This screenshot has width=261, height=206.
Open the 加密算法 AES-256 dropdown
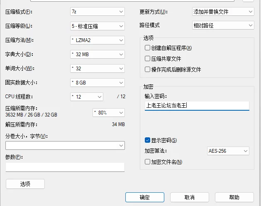point(228,151)
